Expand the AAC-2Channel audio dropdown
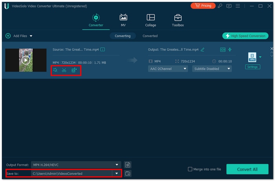The height and width of the screenshot is (181, 275). coord(168,69)
